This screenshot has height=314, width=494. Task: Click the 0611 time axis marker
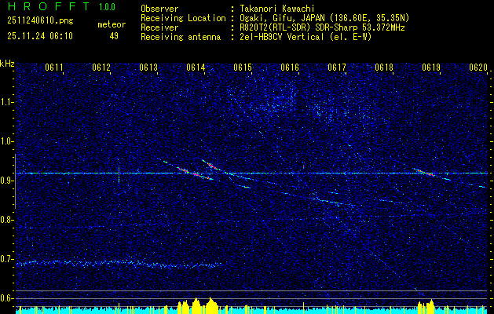click(54, 68)
